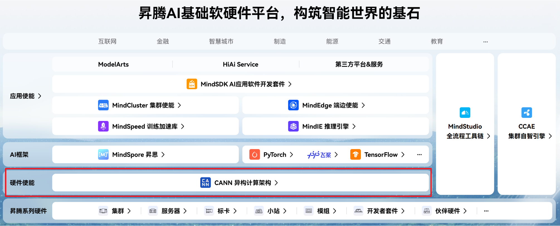Click the 标卡 card icon
The height and width of the screenshot is (226, 560).
(x=209, y=211)
